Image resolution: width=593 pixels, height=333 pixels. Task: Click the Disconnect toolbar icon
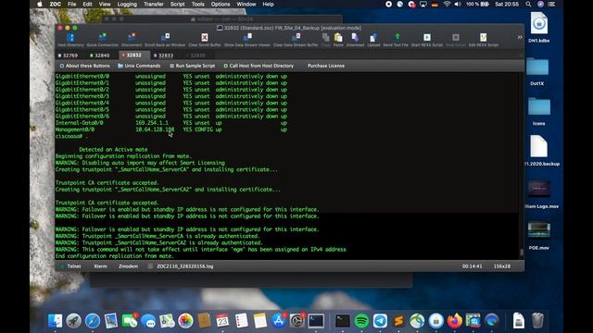(x=132, y=40)
